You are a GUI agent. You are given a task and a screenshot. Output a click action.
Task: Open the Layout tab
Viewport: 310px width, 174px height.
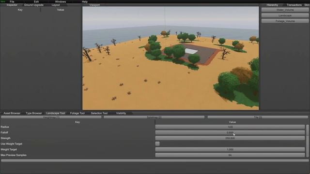click(56, 5)
